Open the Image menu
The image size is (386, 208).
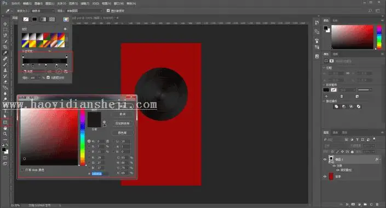pos(38,3)
